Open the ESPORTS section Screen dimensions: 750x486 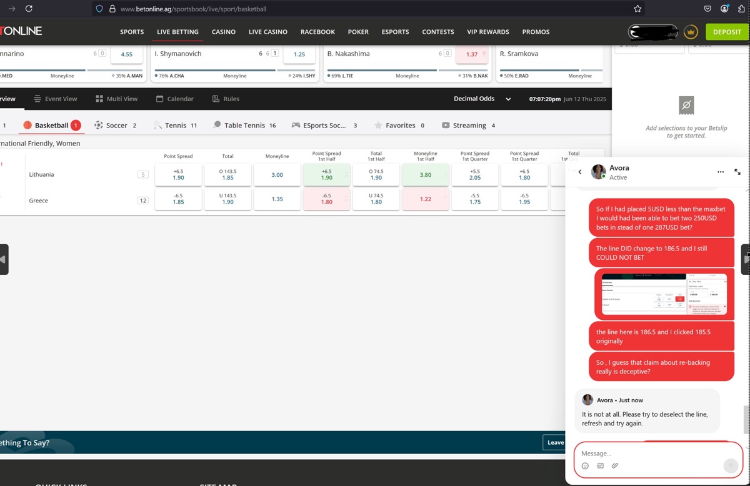coord(395,32)
